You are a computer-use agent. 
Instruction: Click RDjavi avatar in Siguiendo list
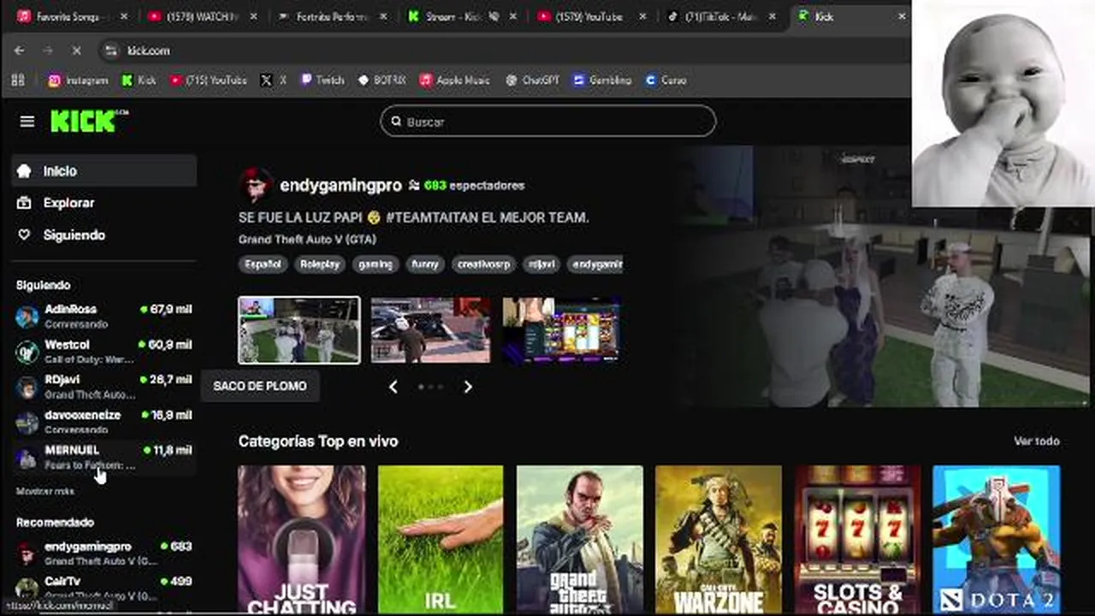(x=27, y=387)
